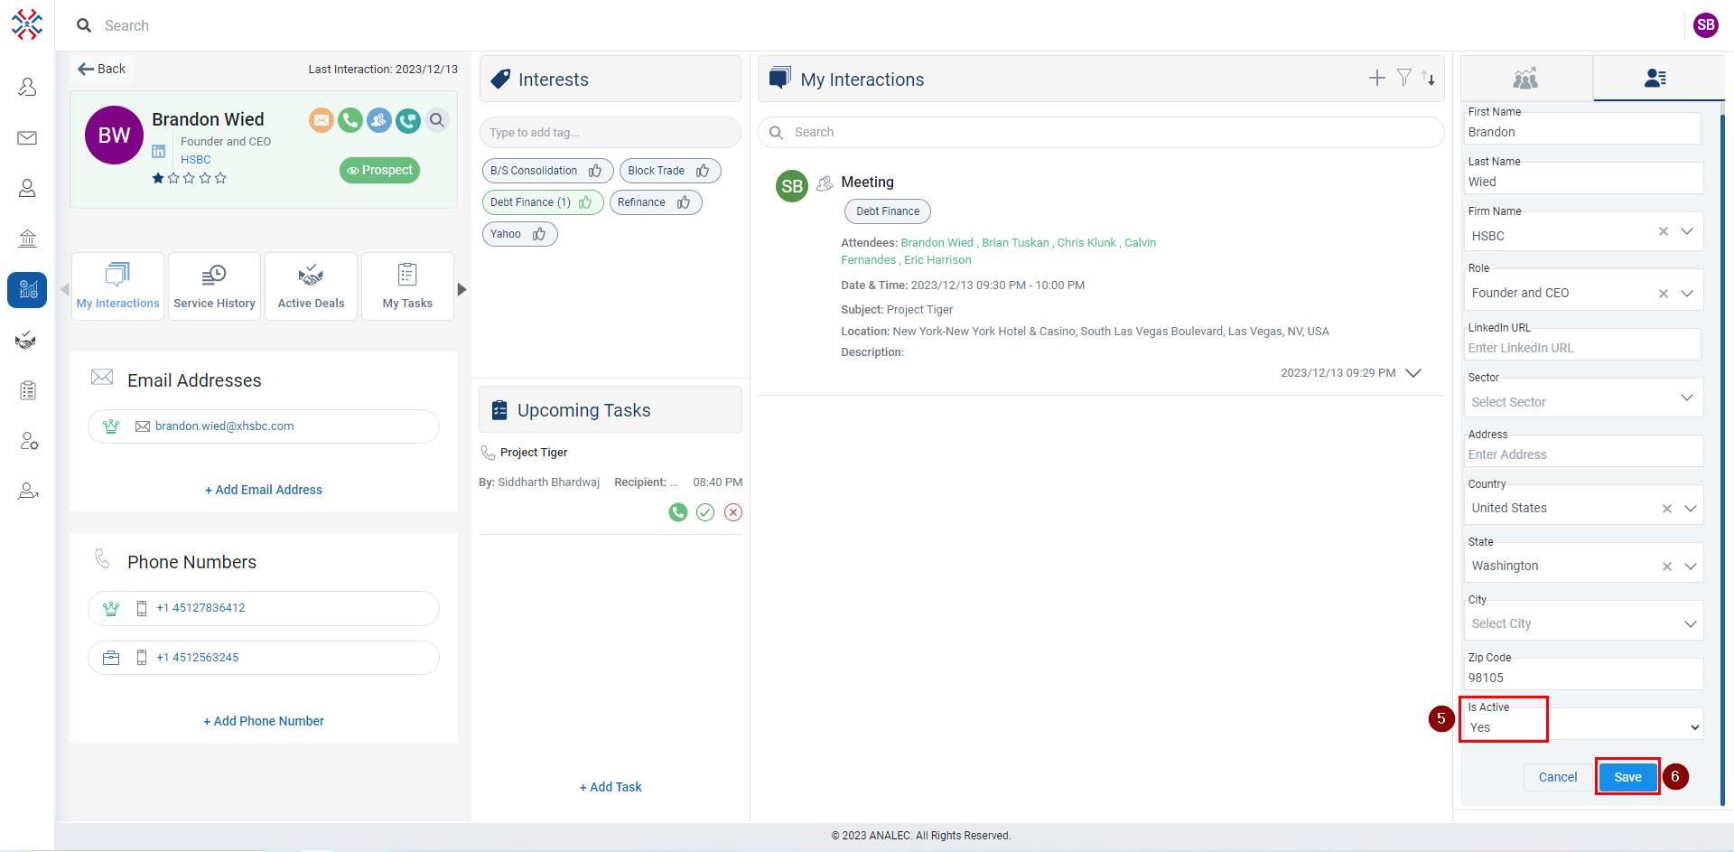
Task: Move contact tabs forward with right arrow
Action: click(462, 289)
